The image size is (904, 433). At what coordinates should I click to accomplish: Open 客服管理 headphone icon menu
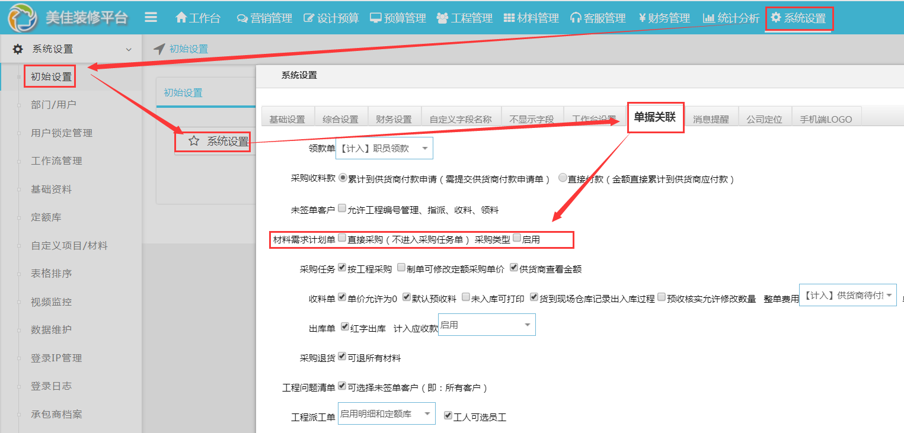575,18
